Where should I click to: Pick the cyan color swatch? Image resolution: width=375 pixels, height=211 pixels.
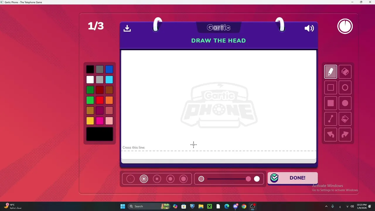tap(109, 80)
